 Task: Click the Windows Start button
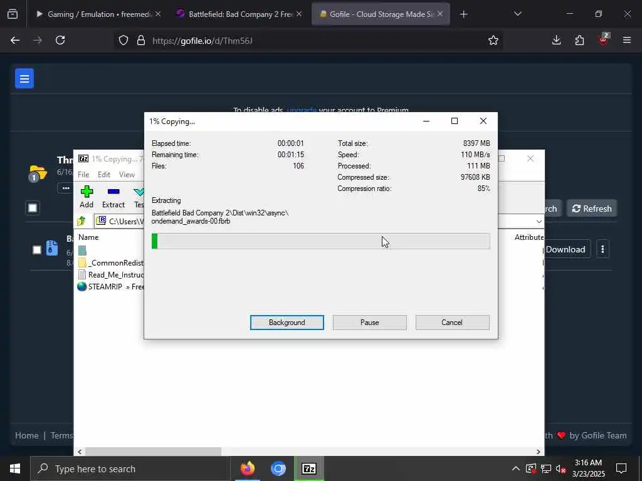click(15, 468)
